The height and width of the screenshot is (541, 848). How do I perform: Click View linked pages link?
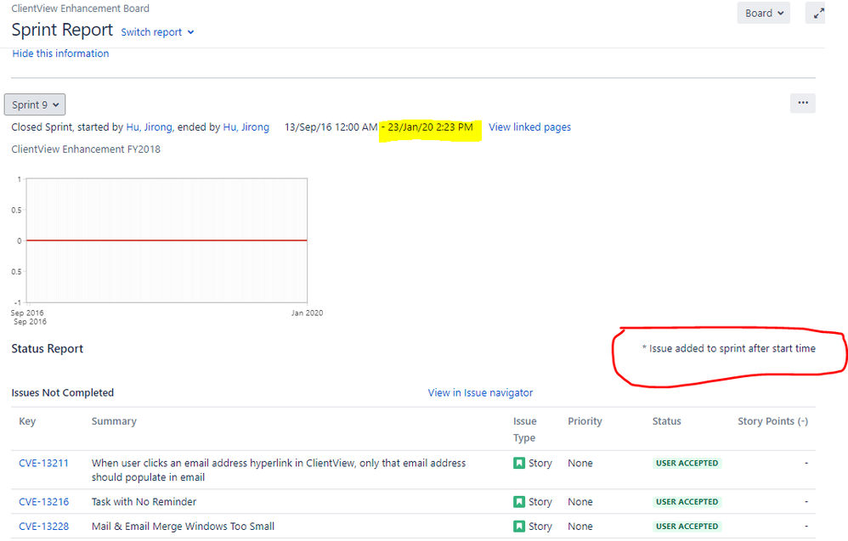(529, 127)
